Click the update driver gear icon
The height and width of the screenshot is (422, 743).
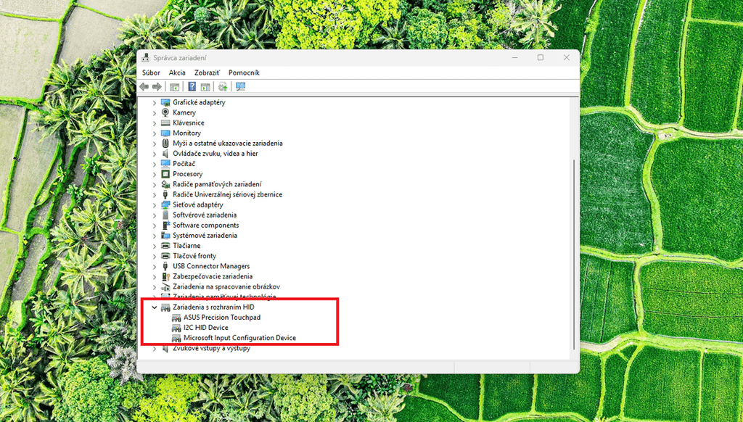coord(223,87)
